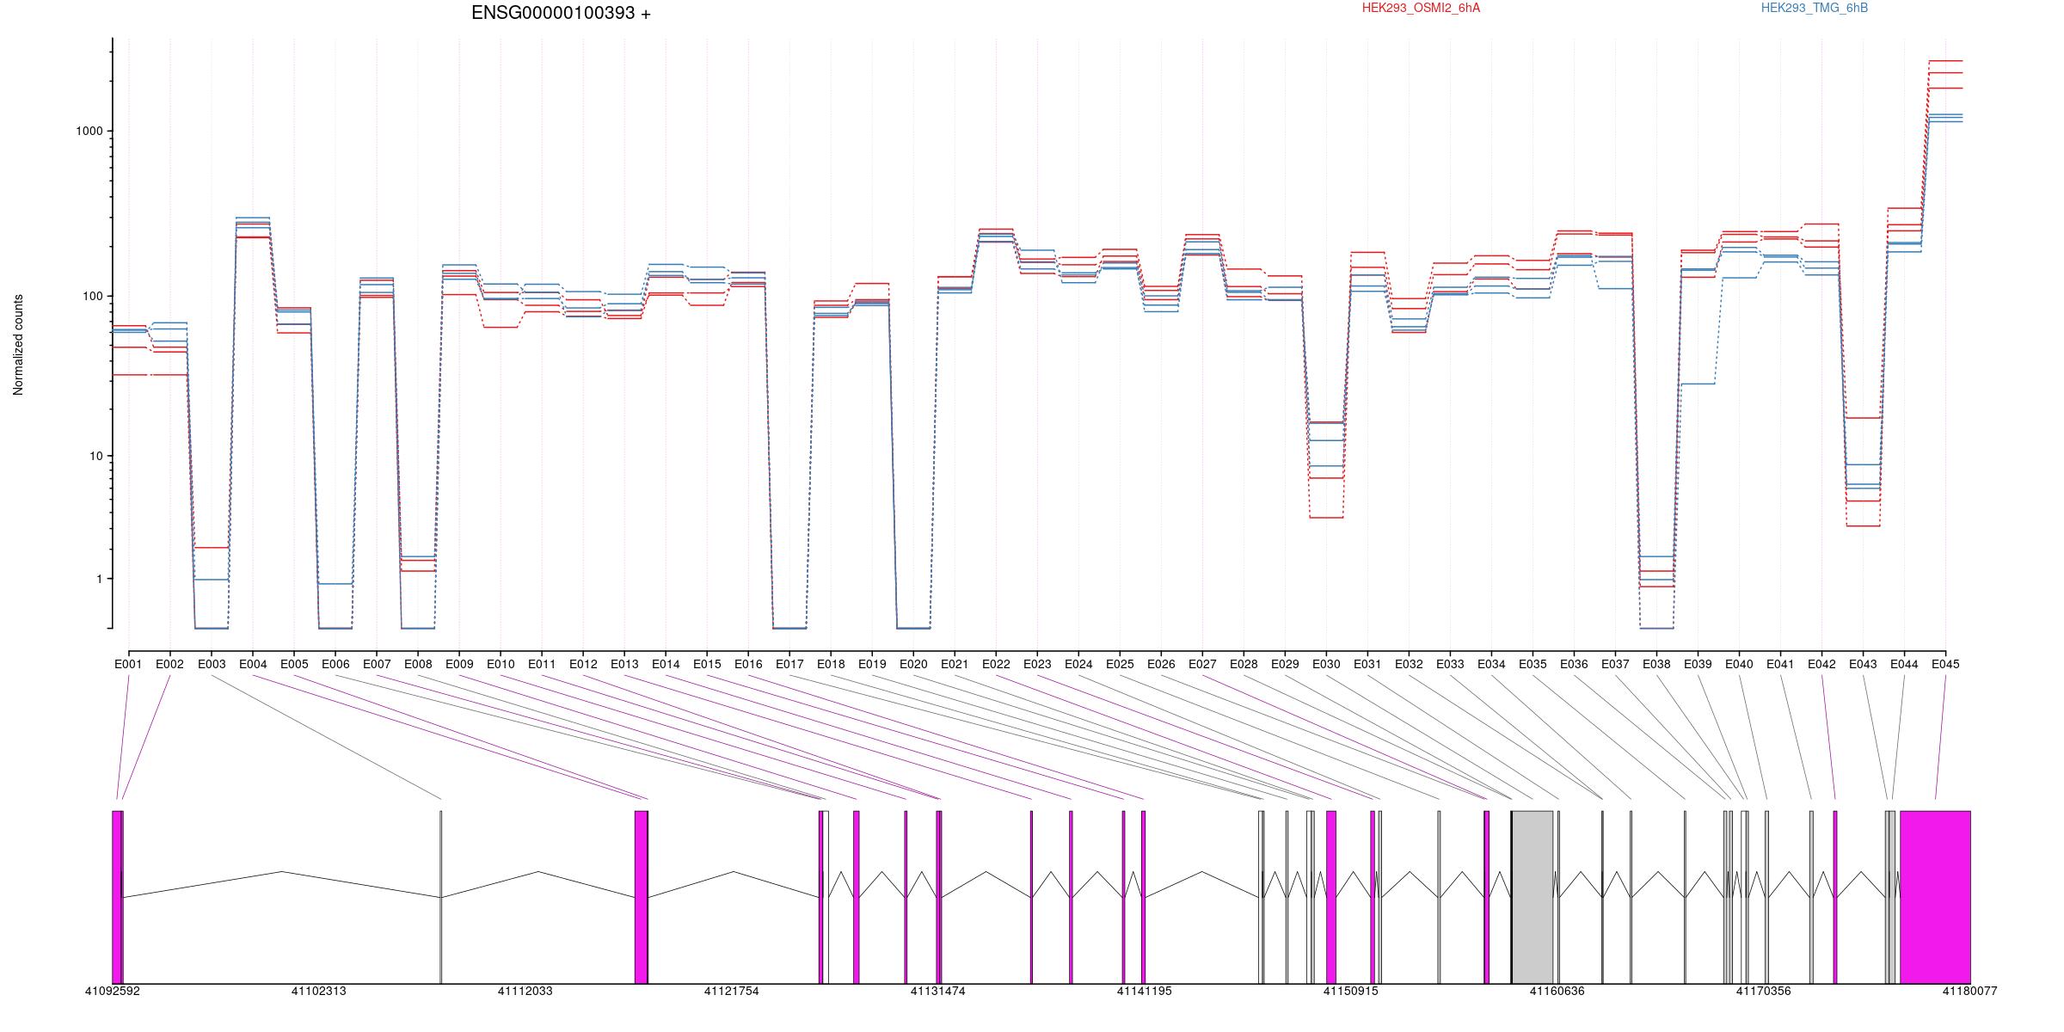Select exon label E016
The height and width of the screenshot is (1032, 2064).
[x=748, y=664]
